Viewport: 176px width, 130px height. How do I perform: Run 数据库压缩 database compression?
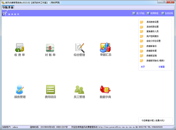pyautogui.click(x=151, y=56)
